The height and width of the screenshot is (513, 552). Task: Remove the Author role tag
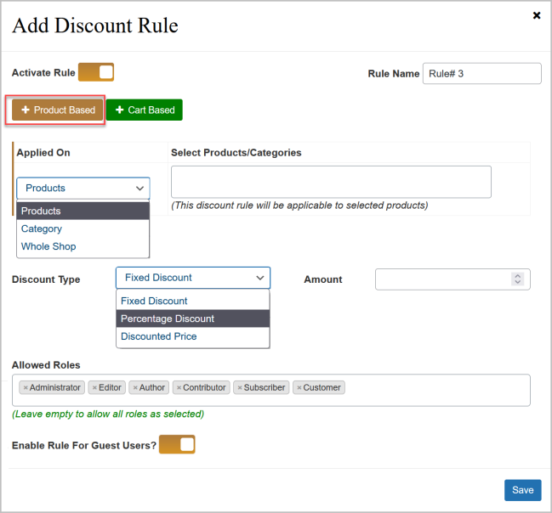[x=134, y=388]
